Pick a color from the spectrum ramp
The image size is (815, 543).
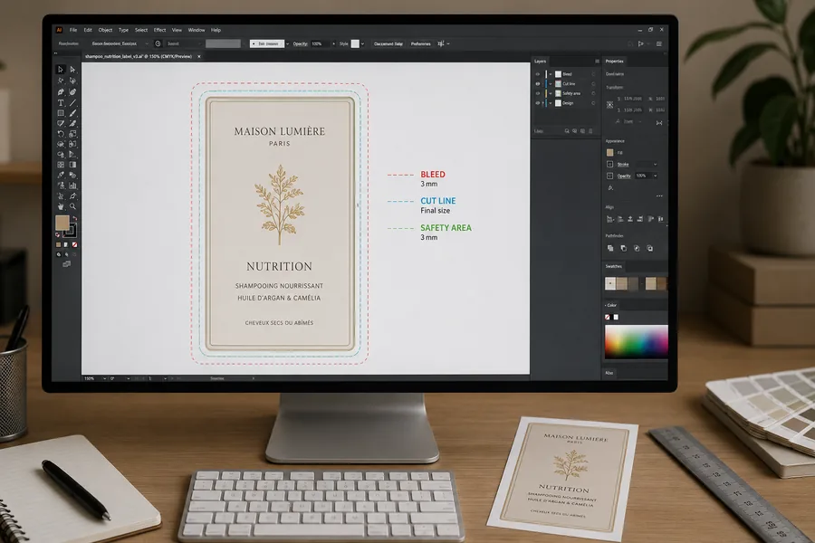636,341
